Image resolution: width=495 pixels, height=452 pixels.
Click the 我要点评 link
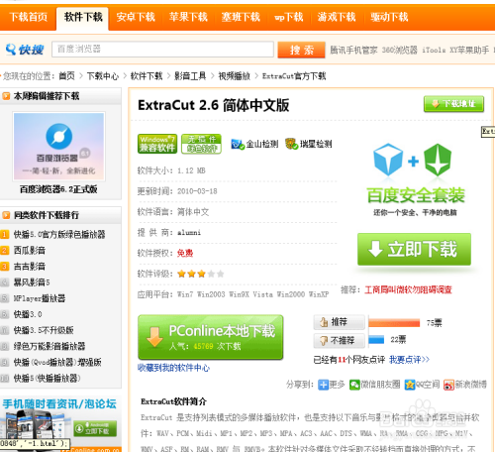409,360
